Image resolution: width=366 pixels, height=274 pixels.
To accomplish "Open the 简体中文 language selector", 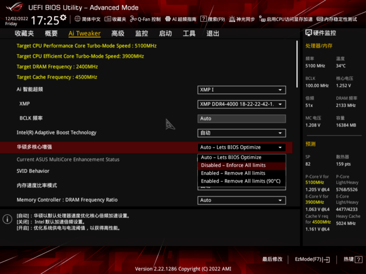I will pos(87,19).
